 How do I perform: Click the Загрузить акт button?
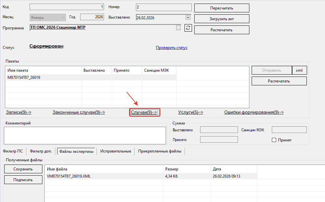pyautogui.click(x=222, y=19)
